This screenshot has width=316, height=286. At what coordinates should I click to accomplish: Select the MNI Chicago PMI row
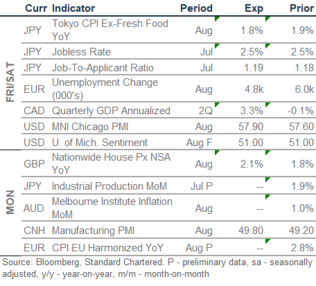click(168, 126)
